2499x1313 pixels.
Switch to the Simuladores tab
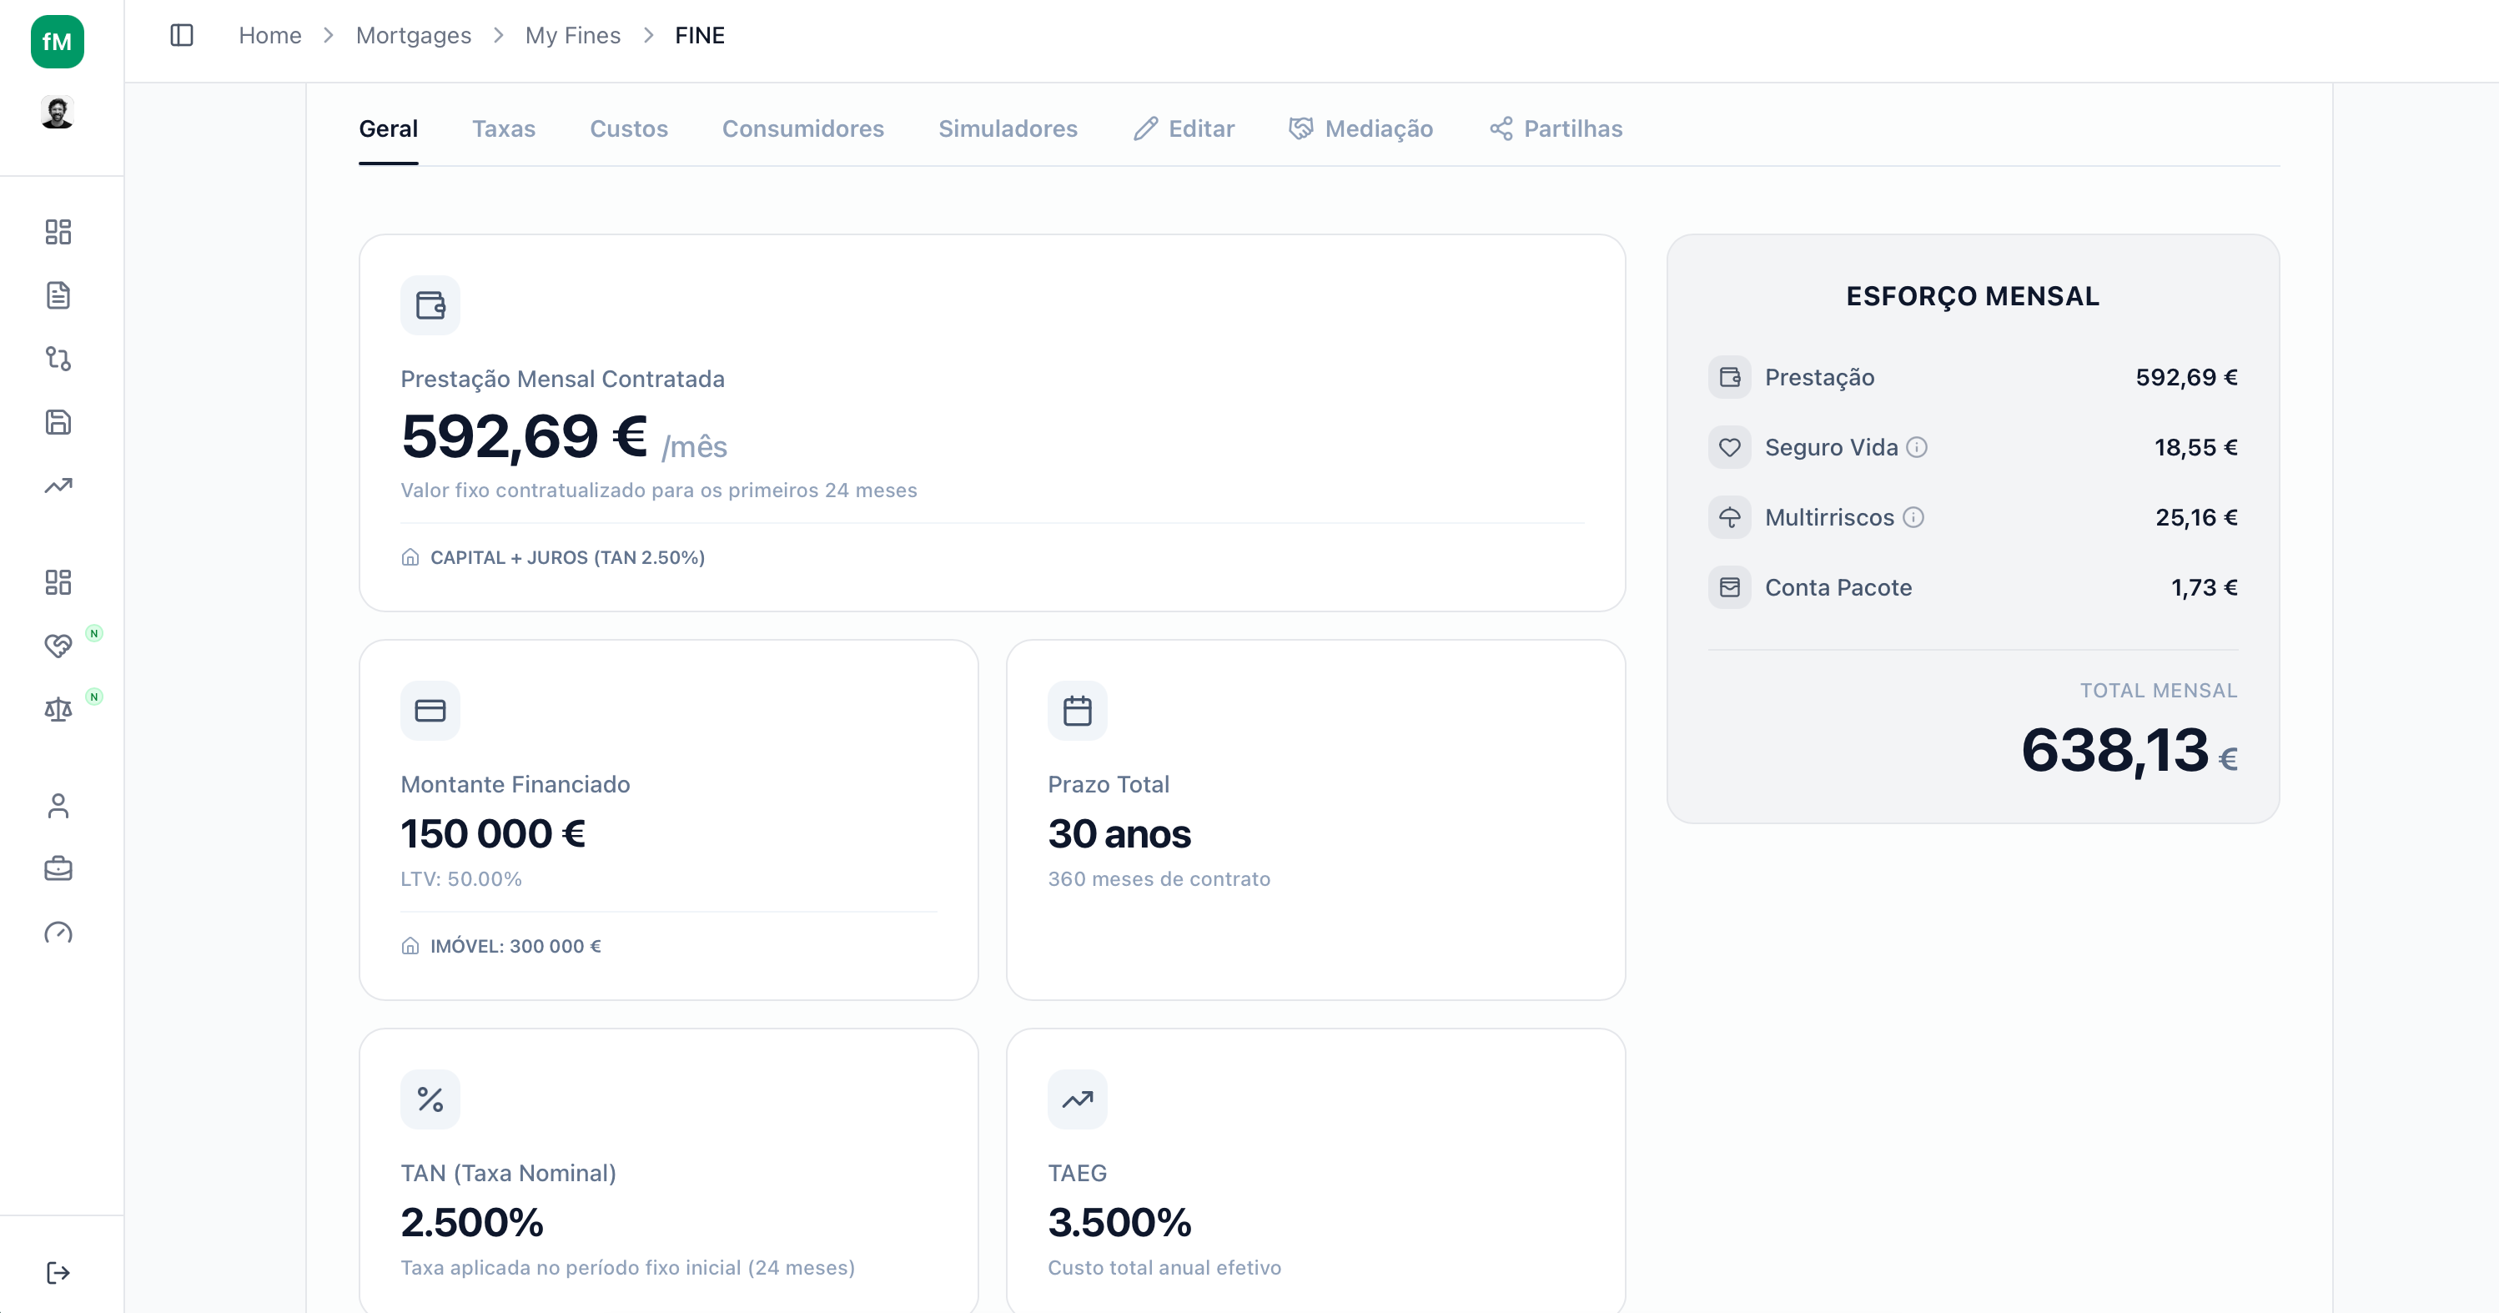(x=1007, y=129)
